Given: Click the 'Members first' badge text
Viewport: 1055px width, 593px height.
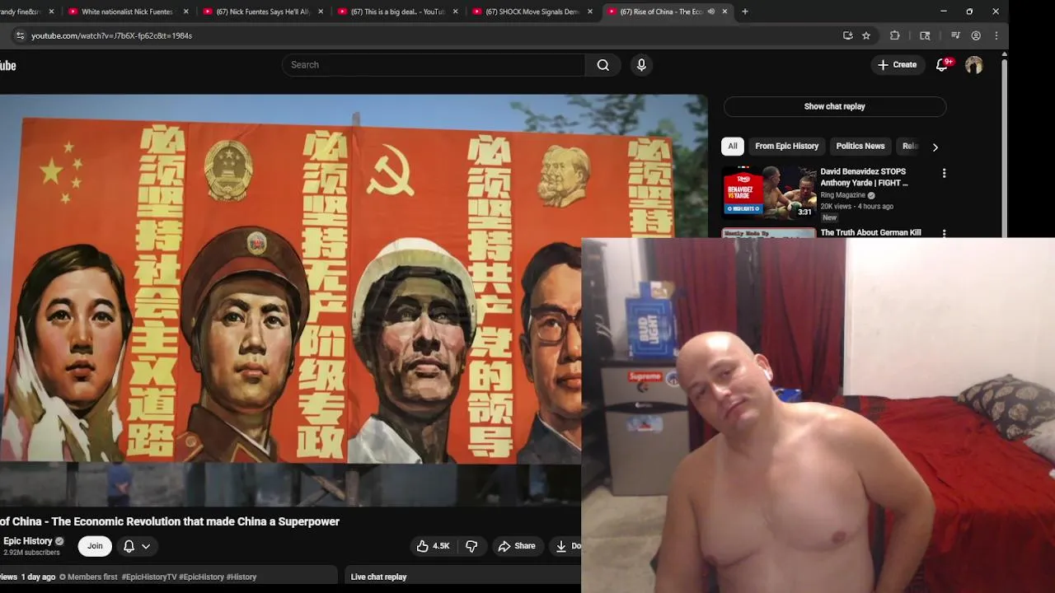Looking at the screenshot, I should pyautogui.click(x=92, y=577).
